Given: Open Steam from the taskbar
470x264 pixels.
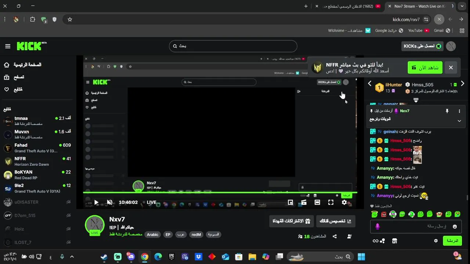Looking at the screenshot, I should [104, 257].
